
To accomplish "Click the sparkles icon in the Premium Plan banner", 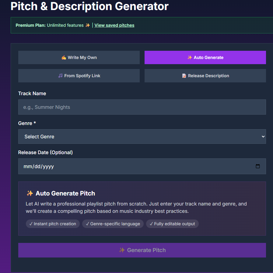I will tap(87, 25).
